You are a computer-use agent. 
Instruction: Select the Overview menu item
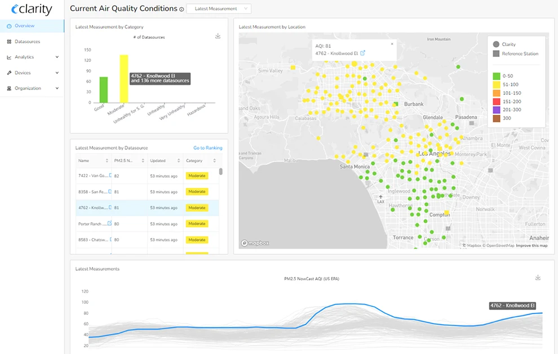point(25,25)
